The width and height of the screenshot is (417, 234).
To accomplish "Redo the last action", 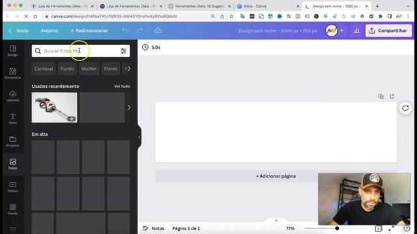I will click(140, 31).
